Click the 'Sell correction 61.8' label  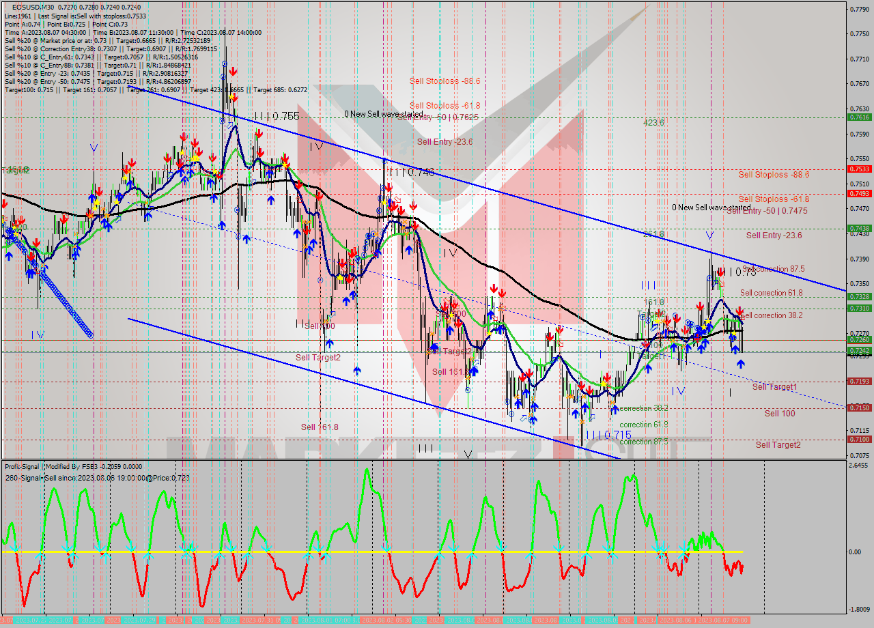pos(771,293)
